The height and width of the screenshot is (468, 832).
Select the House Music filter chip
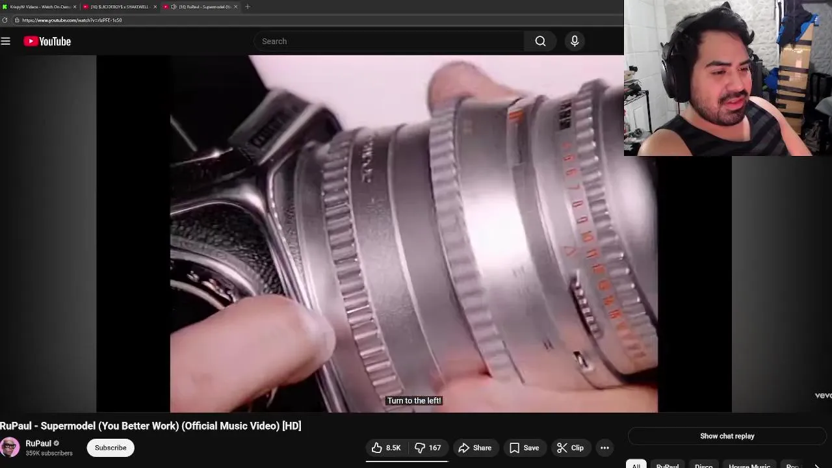click(749, 465)
